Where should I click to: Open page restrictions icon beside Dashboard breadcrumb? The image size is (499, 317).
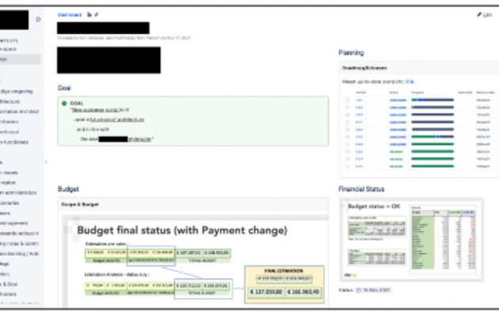point(90,14)
